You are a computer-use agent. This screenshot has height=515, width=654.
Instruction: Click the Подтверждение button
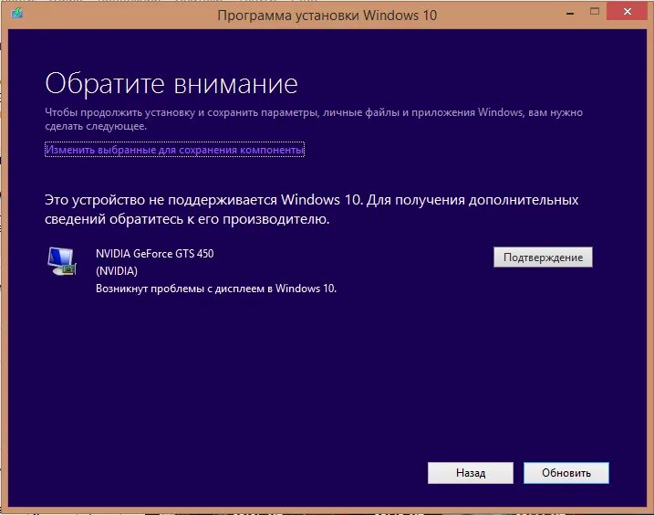[x=543, y=257]
